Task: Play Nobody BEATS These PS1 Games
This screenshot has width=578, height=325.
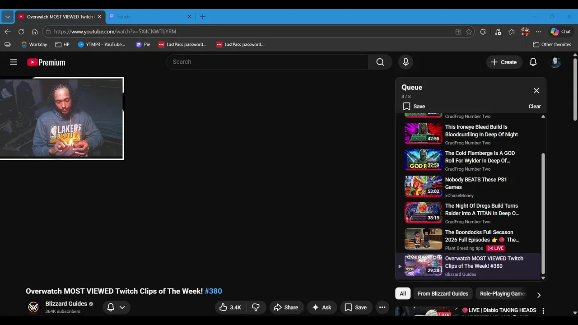Action: coord(468,186)
